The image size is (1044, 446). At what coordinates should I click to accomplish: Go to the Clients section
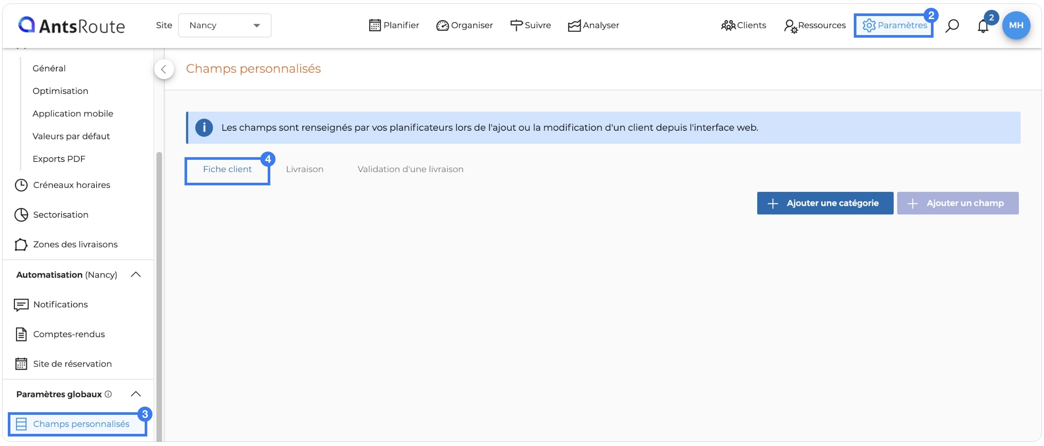(x=744, y=25)
